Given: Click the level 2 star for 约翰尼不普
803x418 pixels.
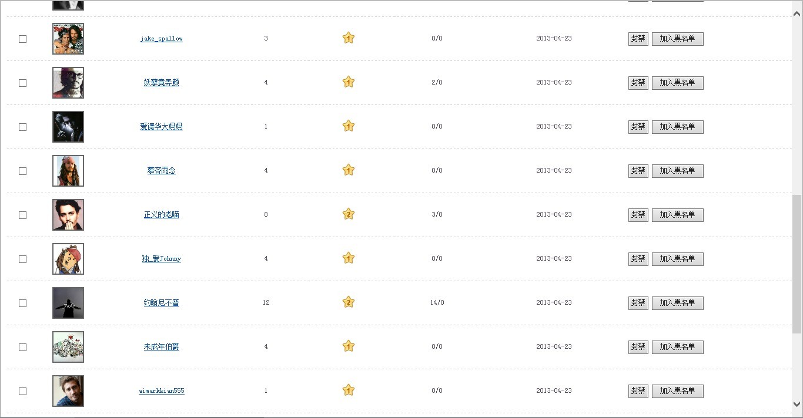Looking at the screenshot, I should click(x=349, y=302).
